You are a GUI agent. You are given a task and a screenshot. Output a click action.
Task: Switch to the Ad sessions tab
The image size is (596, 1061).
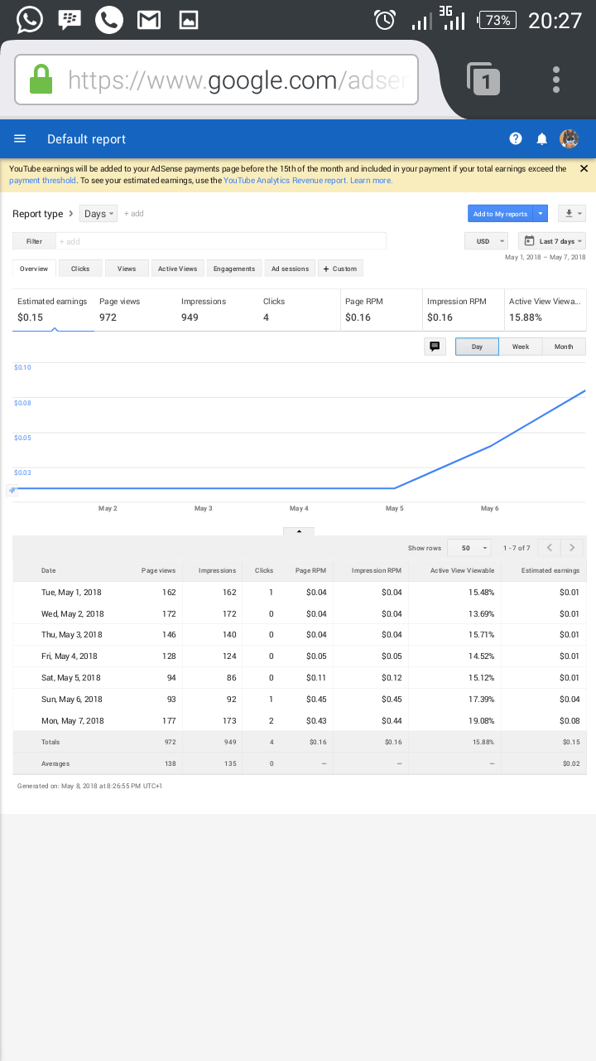pos(291,269)
